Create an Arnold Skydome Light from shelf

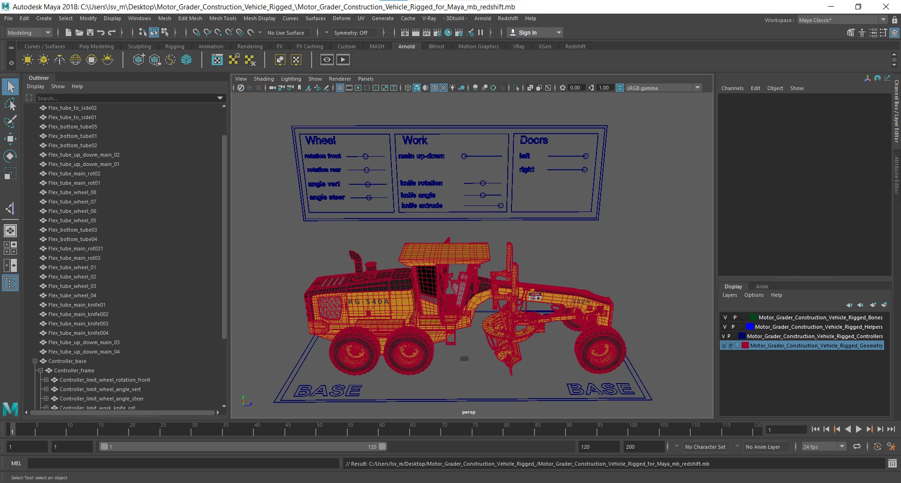[76, 60]
